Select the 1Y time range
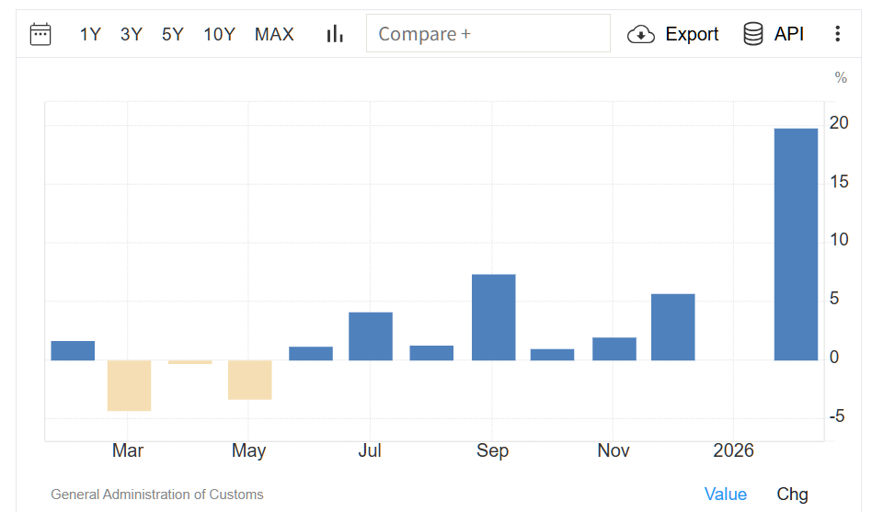This screenshot has width=872, height=512. (90, 34)
